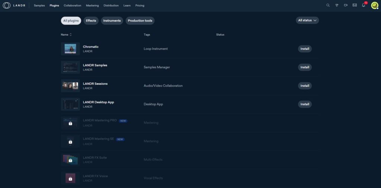
Task: Click the Multi-Effects tag
Action: [x=153, y=160]
